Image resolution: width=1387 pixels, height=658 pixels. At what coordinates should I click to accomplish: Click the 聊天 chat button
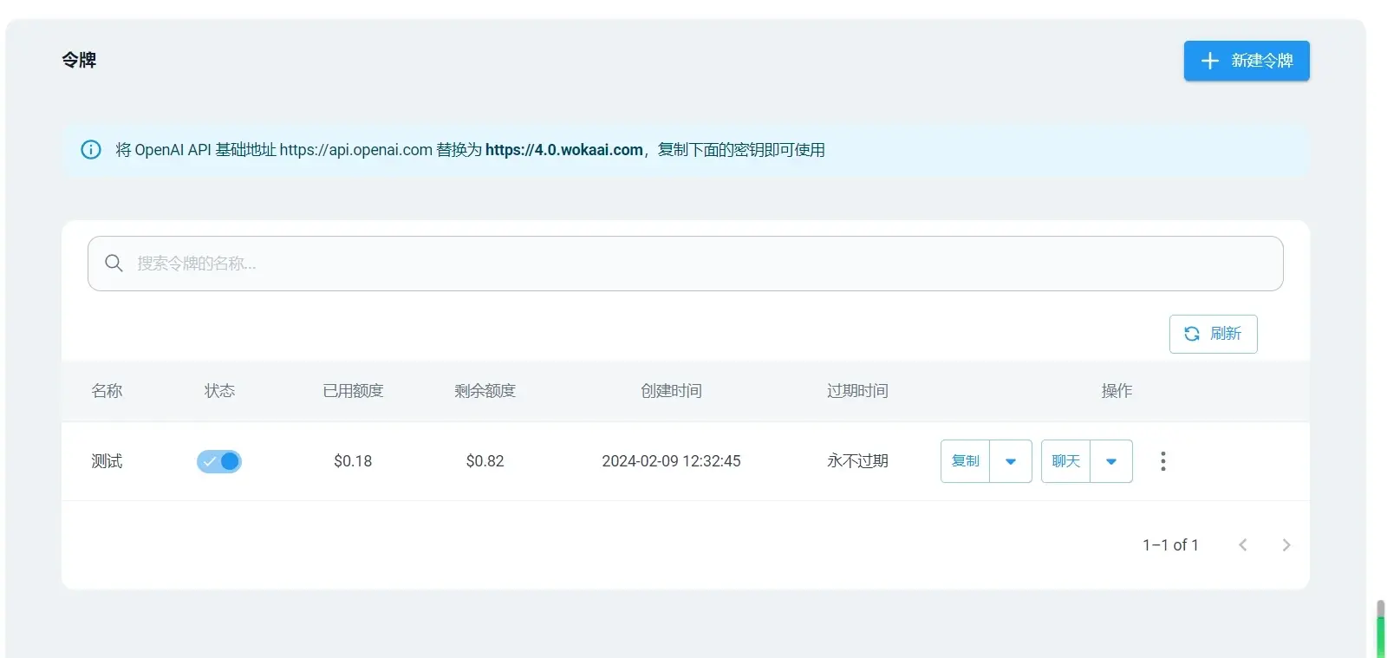click(x=1066, y=461)
